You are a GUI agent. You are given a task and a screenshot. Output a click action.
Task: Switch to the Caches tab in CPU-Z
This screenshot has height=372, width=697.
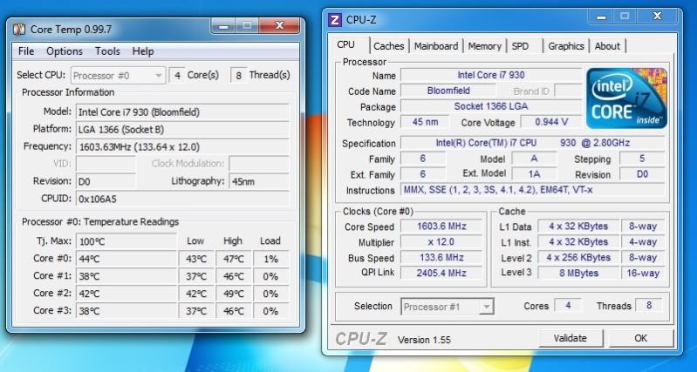tap(389, 46)
